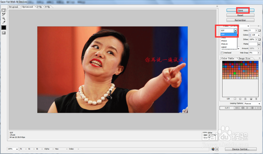
Task: Click the Save button
Action: [x=240, y=11]
